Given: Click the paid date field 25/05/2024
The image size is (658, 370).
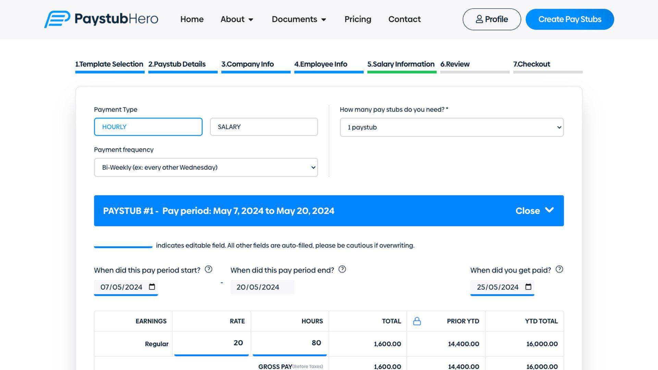Looking at the screenshot, I should tap(502, 287).
